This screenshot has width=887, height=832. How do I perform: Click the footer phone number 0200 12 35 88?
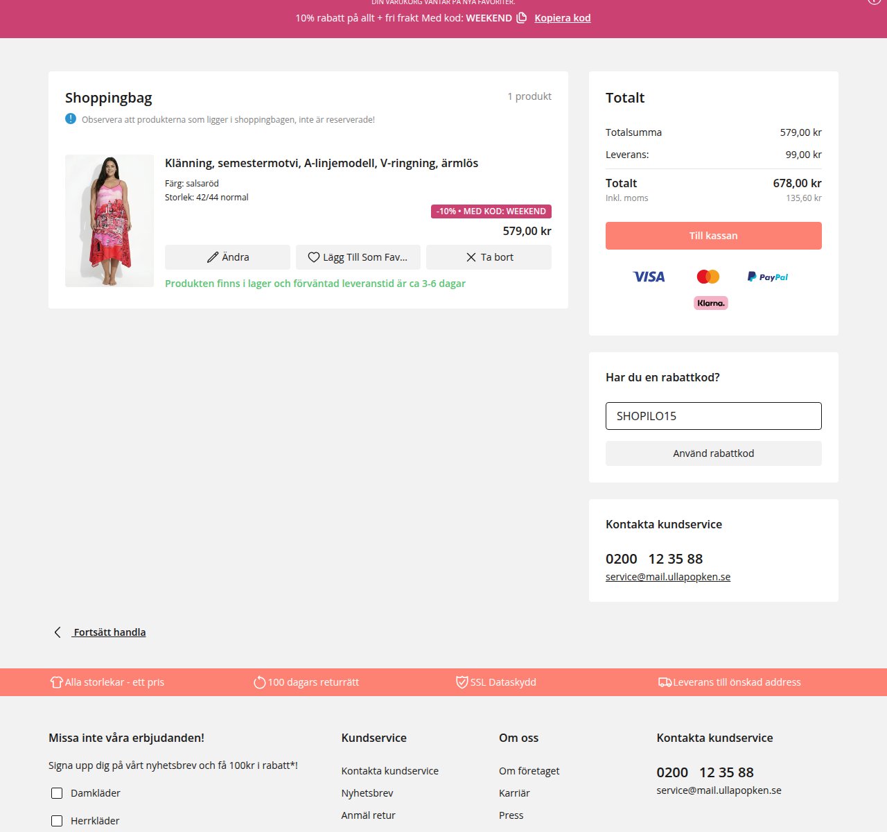pyautogui.click(x=705, y=772)
